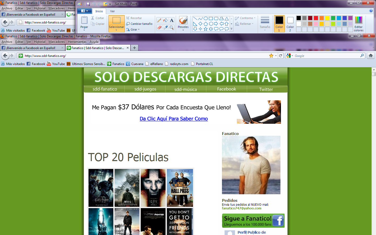The height and width of the screenshot is (235, 376).
Task: Click the Pinceles brush icon in Paint
Action: (x=183, y=20)
